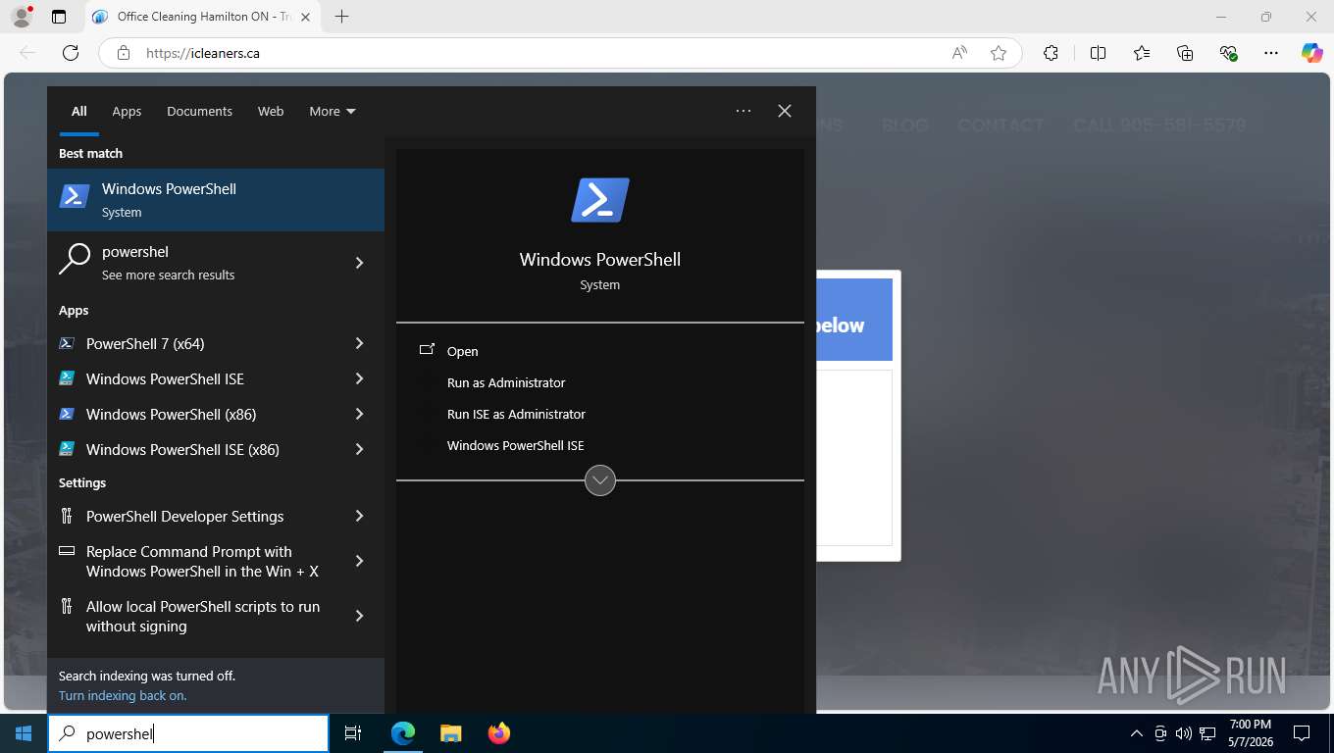Open Copilot icon in Edge toolbar
The image size is (1334, 753).
pyautogui.click(x=1312, y=53)
